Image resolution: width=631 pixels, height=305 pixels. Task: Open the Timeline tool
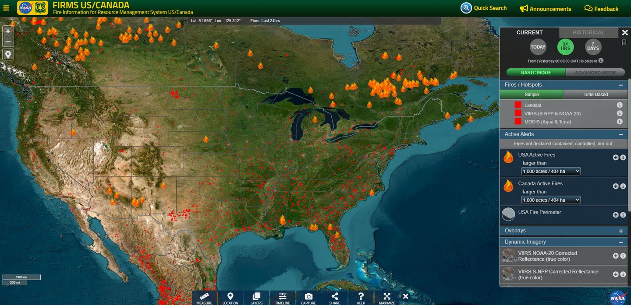283,298
